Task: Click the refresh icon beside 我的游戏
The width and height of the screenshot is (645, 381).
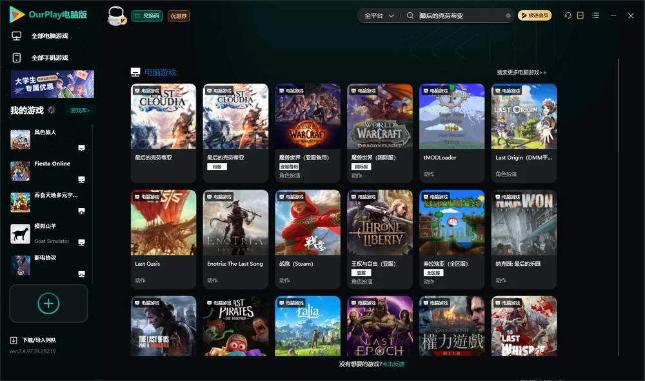Action: tap(52, 110)
